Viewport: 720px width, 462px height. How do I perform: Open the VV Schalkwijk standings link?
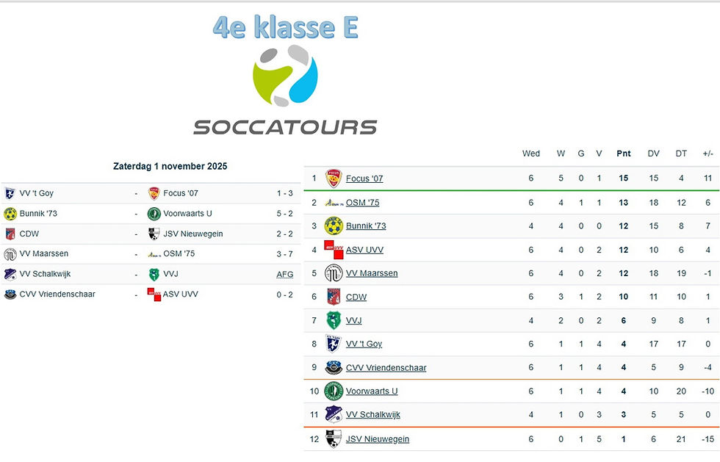click(373, 415)
